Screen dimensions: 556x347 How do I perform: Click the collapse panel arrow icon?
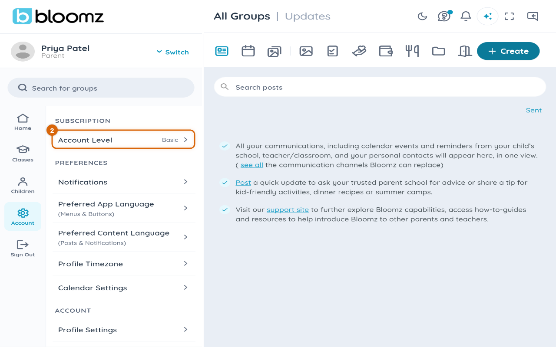(x=533, y=16)
